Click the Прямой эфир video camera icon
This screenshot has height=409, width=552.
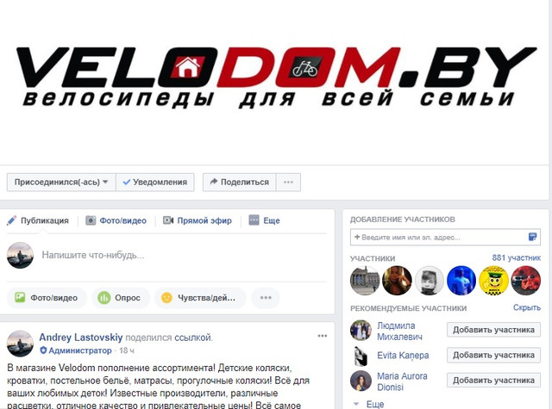coord(168,220)
